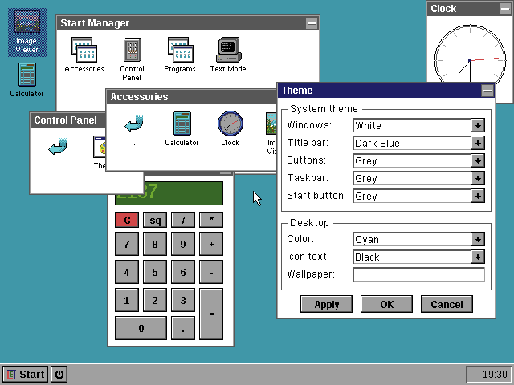Open Control Panel icon in Start Manager
The width and height of the screenshot is (514, 385).
pos(132,59)
